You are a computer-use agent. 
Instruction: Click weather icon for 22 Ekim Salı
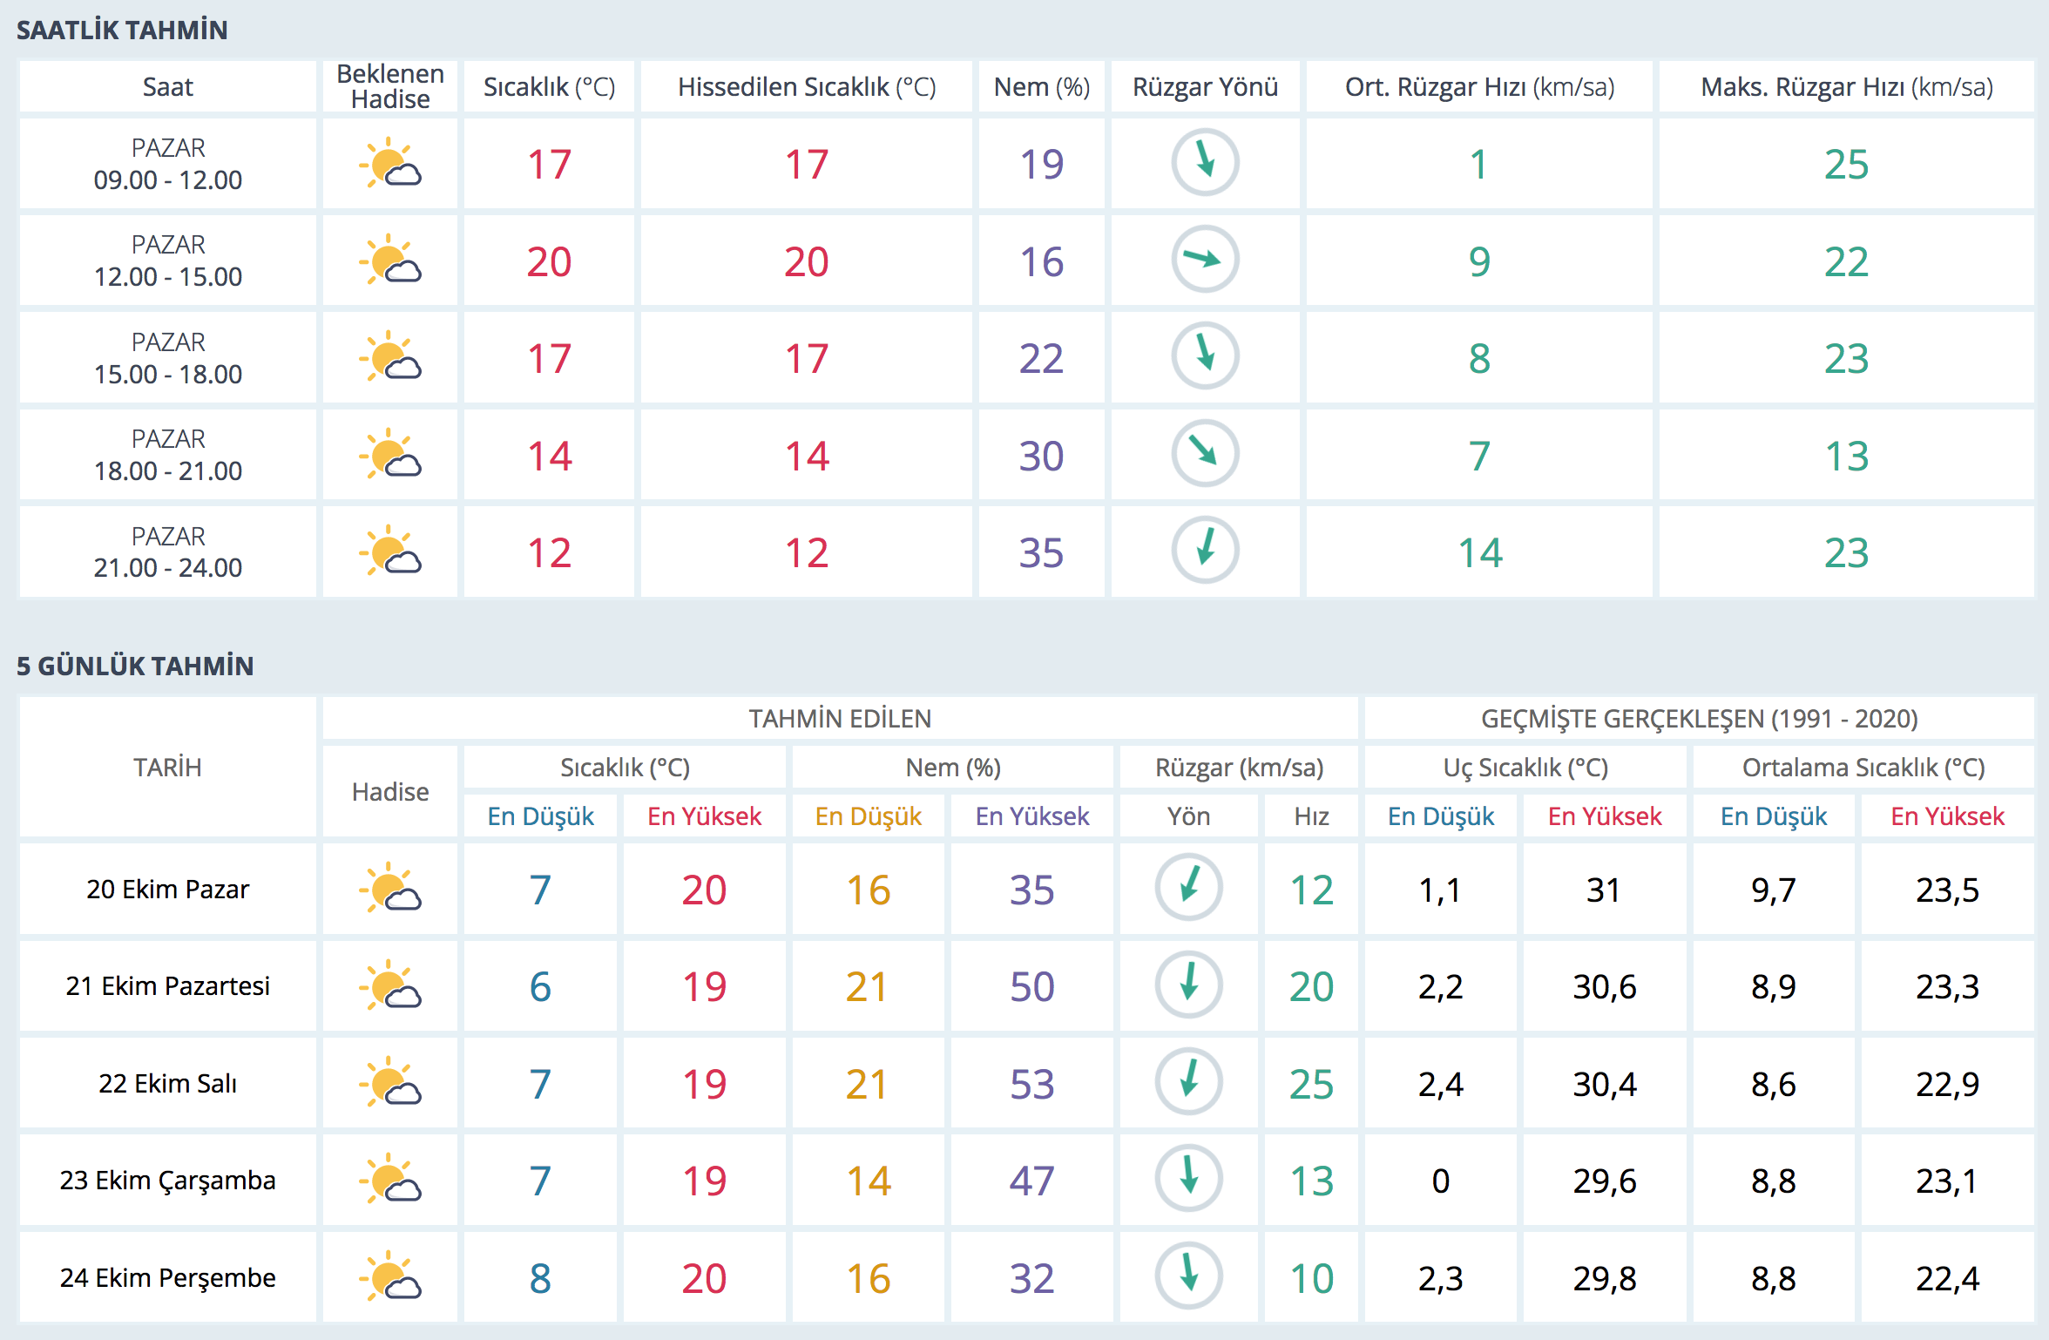tap(389, 1083)
